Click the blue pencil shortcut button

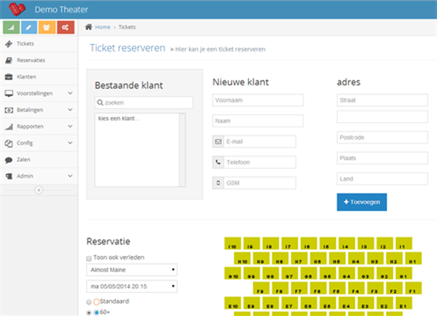(30, 27)
